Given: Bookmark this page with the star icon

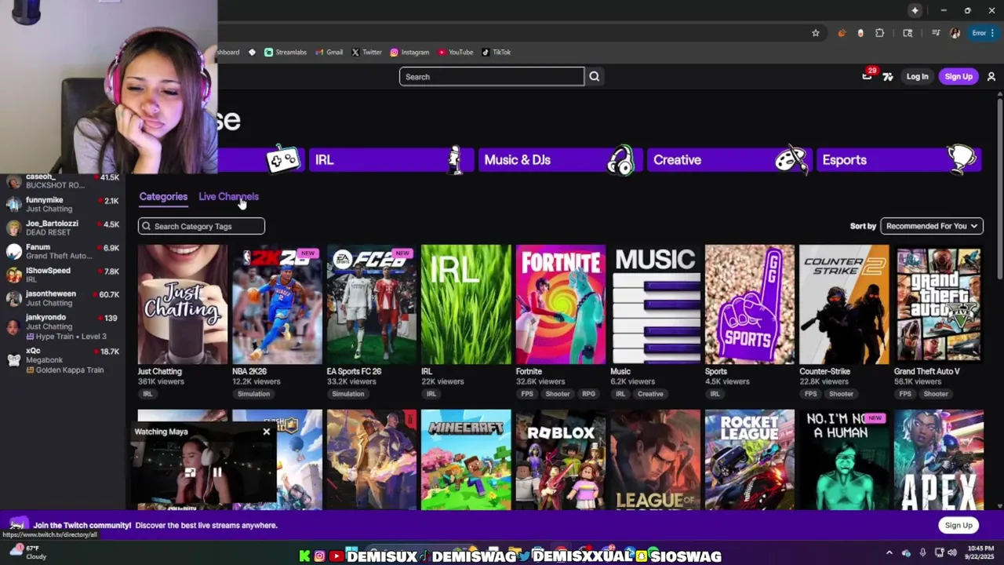Looking at the screenshot, I should coord(816,33).
